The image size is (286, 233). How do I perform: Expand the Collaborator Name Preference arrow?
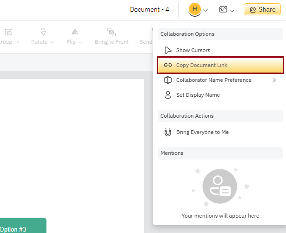click(x=274, y=80)
